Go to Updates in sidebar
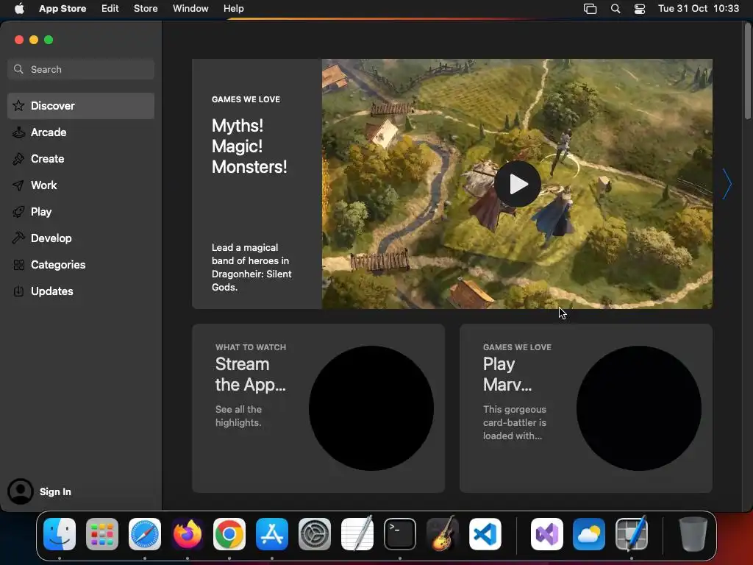The width and height of the screenshot is (753, 565). [81, 291]
